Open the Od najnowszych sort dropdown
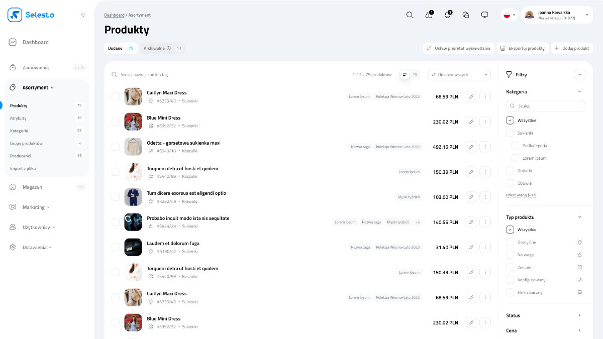Screen dimensions: 603x339 (459, 74)
